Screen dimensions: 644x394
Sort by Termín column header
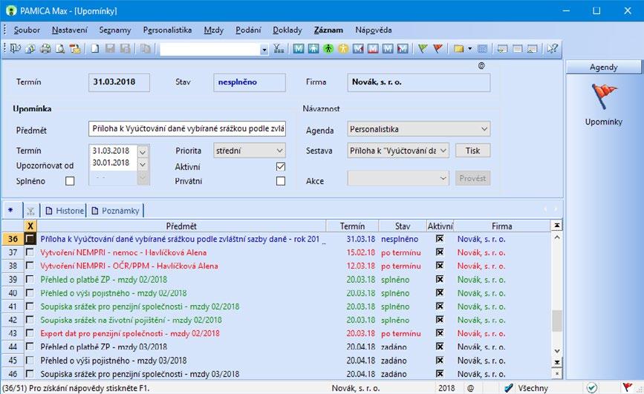point(352,226)
